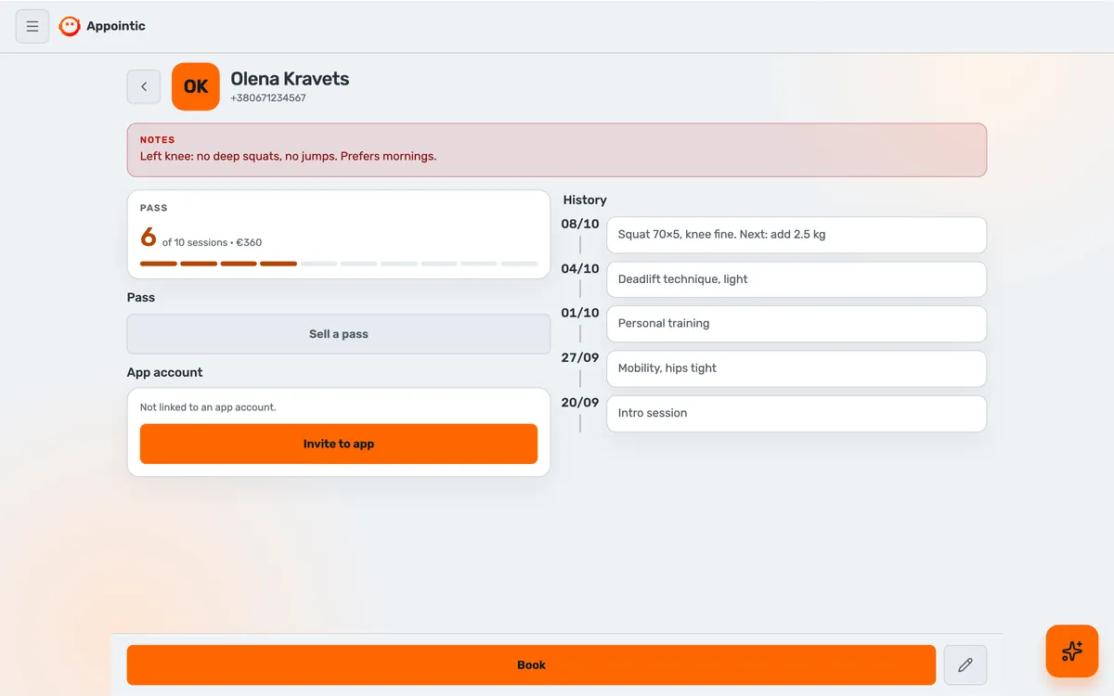Click the 08/10 date label
The image size is (1114, 696).
tap(580, 224)
